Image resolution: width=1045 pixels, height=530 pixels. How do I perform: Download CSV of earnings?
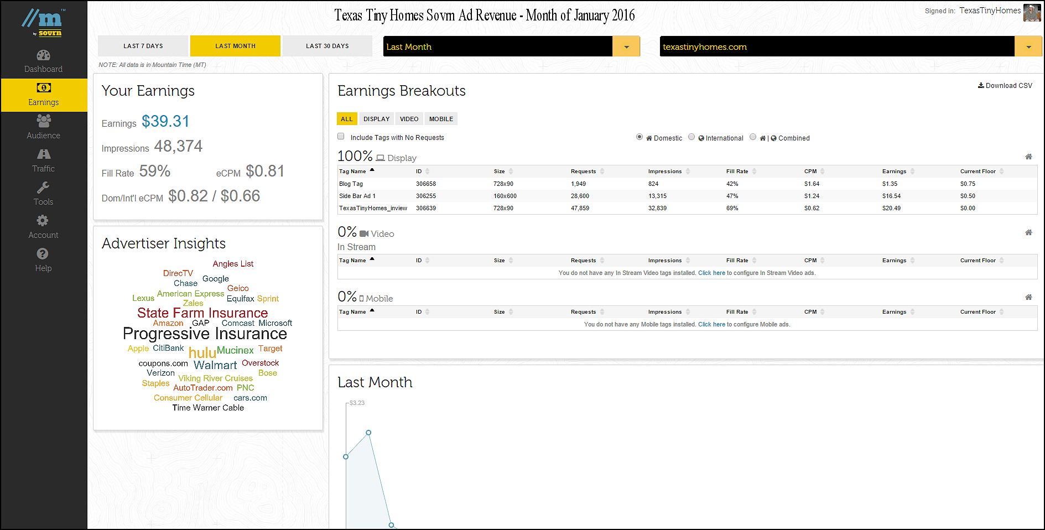1005,86
